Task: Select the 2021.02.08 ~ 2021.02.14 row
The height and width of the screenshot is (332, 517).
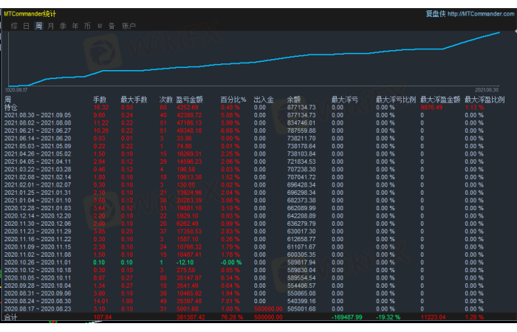Action: [256, 177]
